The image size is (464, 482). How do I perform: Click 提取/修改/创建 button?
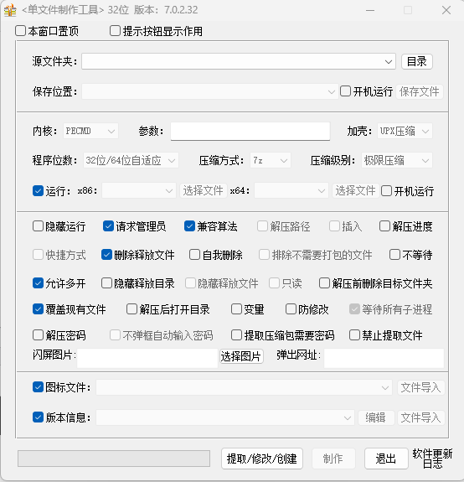(262, 459)
